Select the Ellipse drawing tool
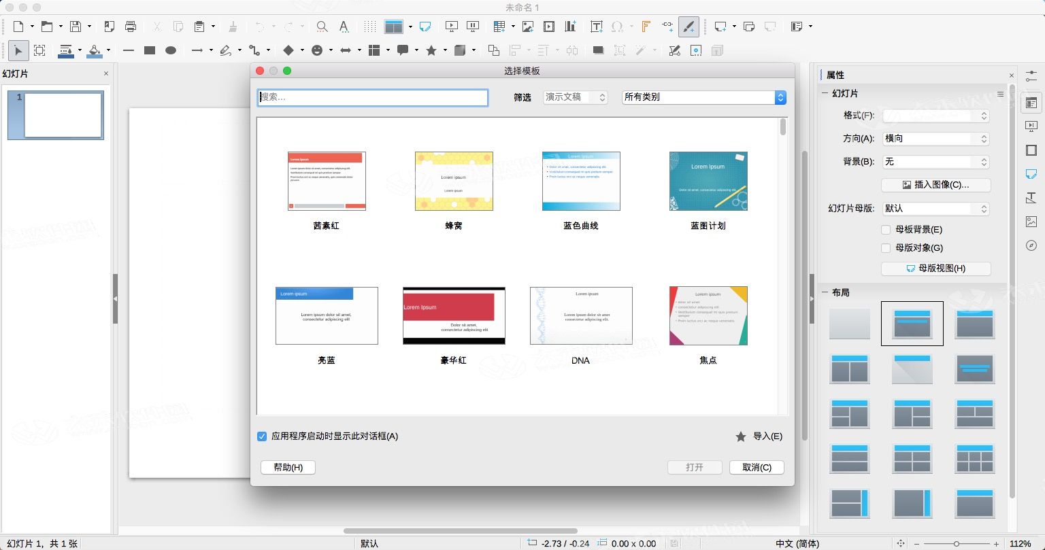Viewport: 1045px width, 550px height. point(171,50)
